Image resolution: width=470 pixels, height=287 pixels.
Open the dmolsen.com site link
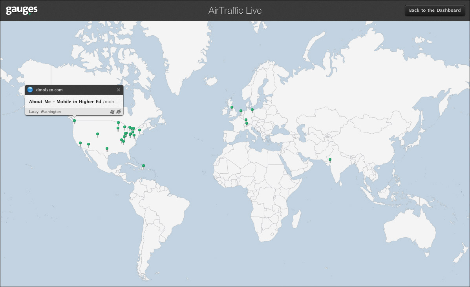pos(49,90)
